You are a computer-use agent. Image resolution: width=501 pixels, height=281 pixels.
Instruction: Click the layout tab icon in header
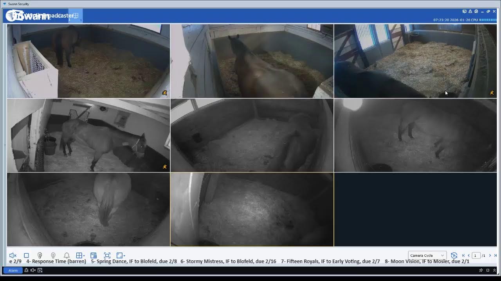click(76, 16)
